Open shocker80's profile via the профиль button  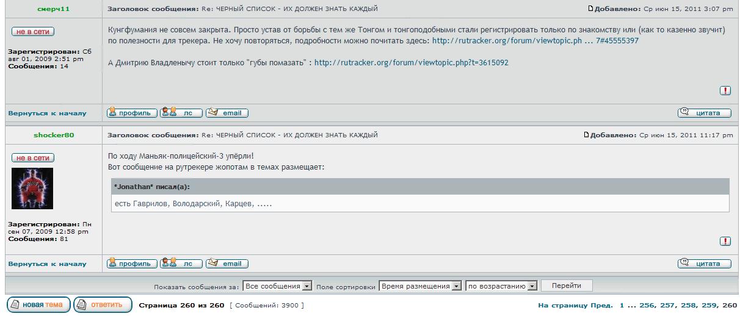(132, 264)
